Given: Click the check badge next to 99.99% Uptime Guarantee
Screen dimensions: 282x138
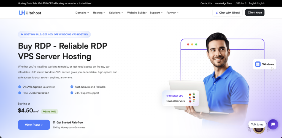Looking at the screenshot, I should pyautogui.click(x=20, y=87).
